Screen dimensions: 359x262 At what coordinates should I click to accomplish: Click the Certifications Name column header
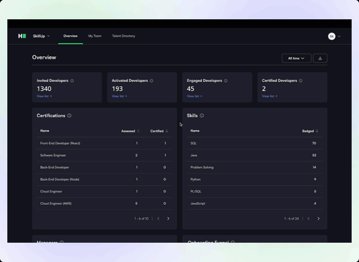[x=45, y=131]
